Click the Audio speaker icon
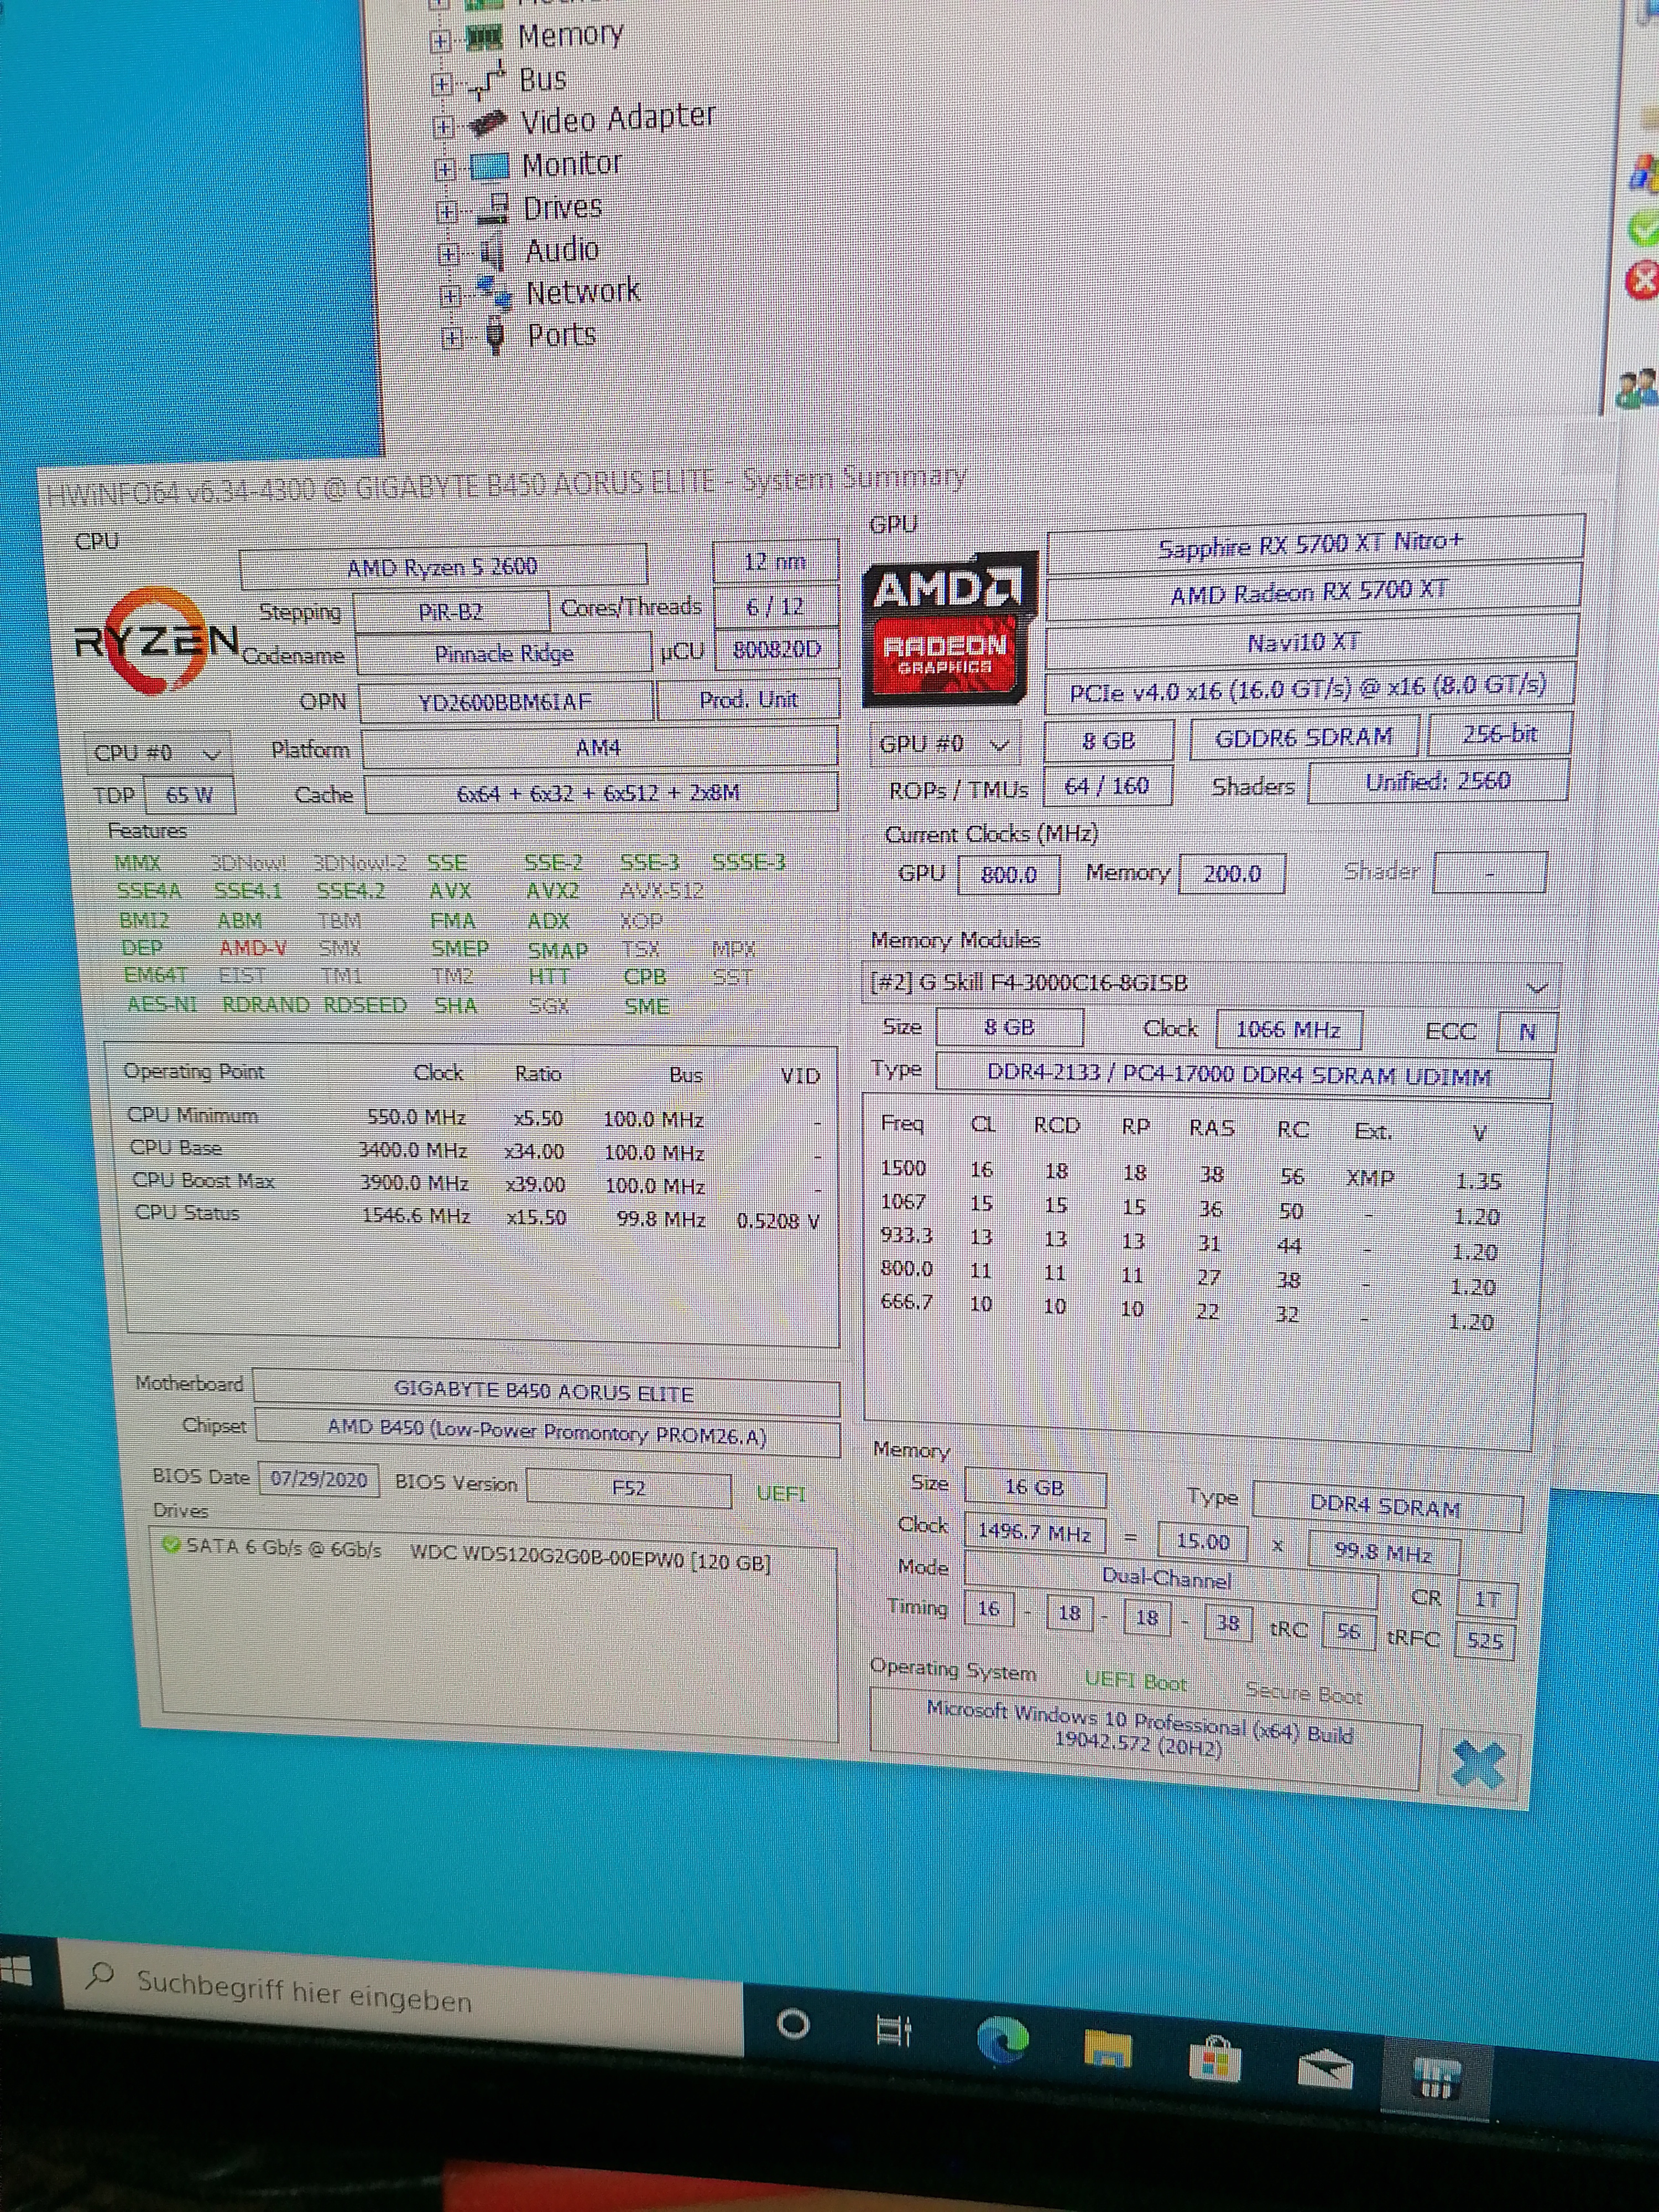This screenshot has width=1659, height=2212. pos(493,251)
